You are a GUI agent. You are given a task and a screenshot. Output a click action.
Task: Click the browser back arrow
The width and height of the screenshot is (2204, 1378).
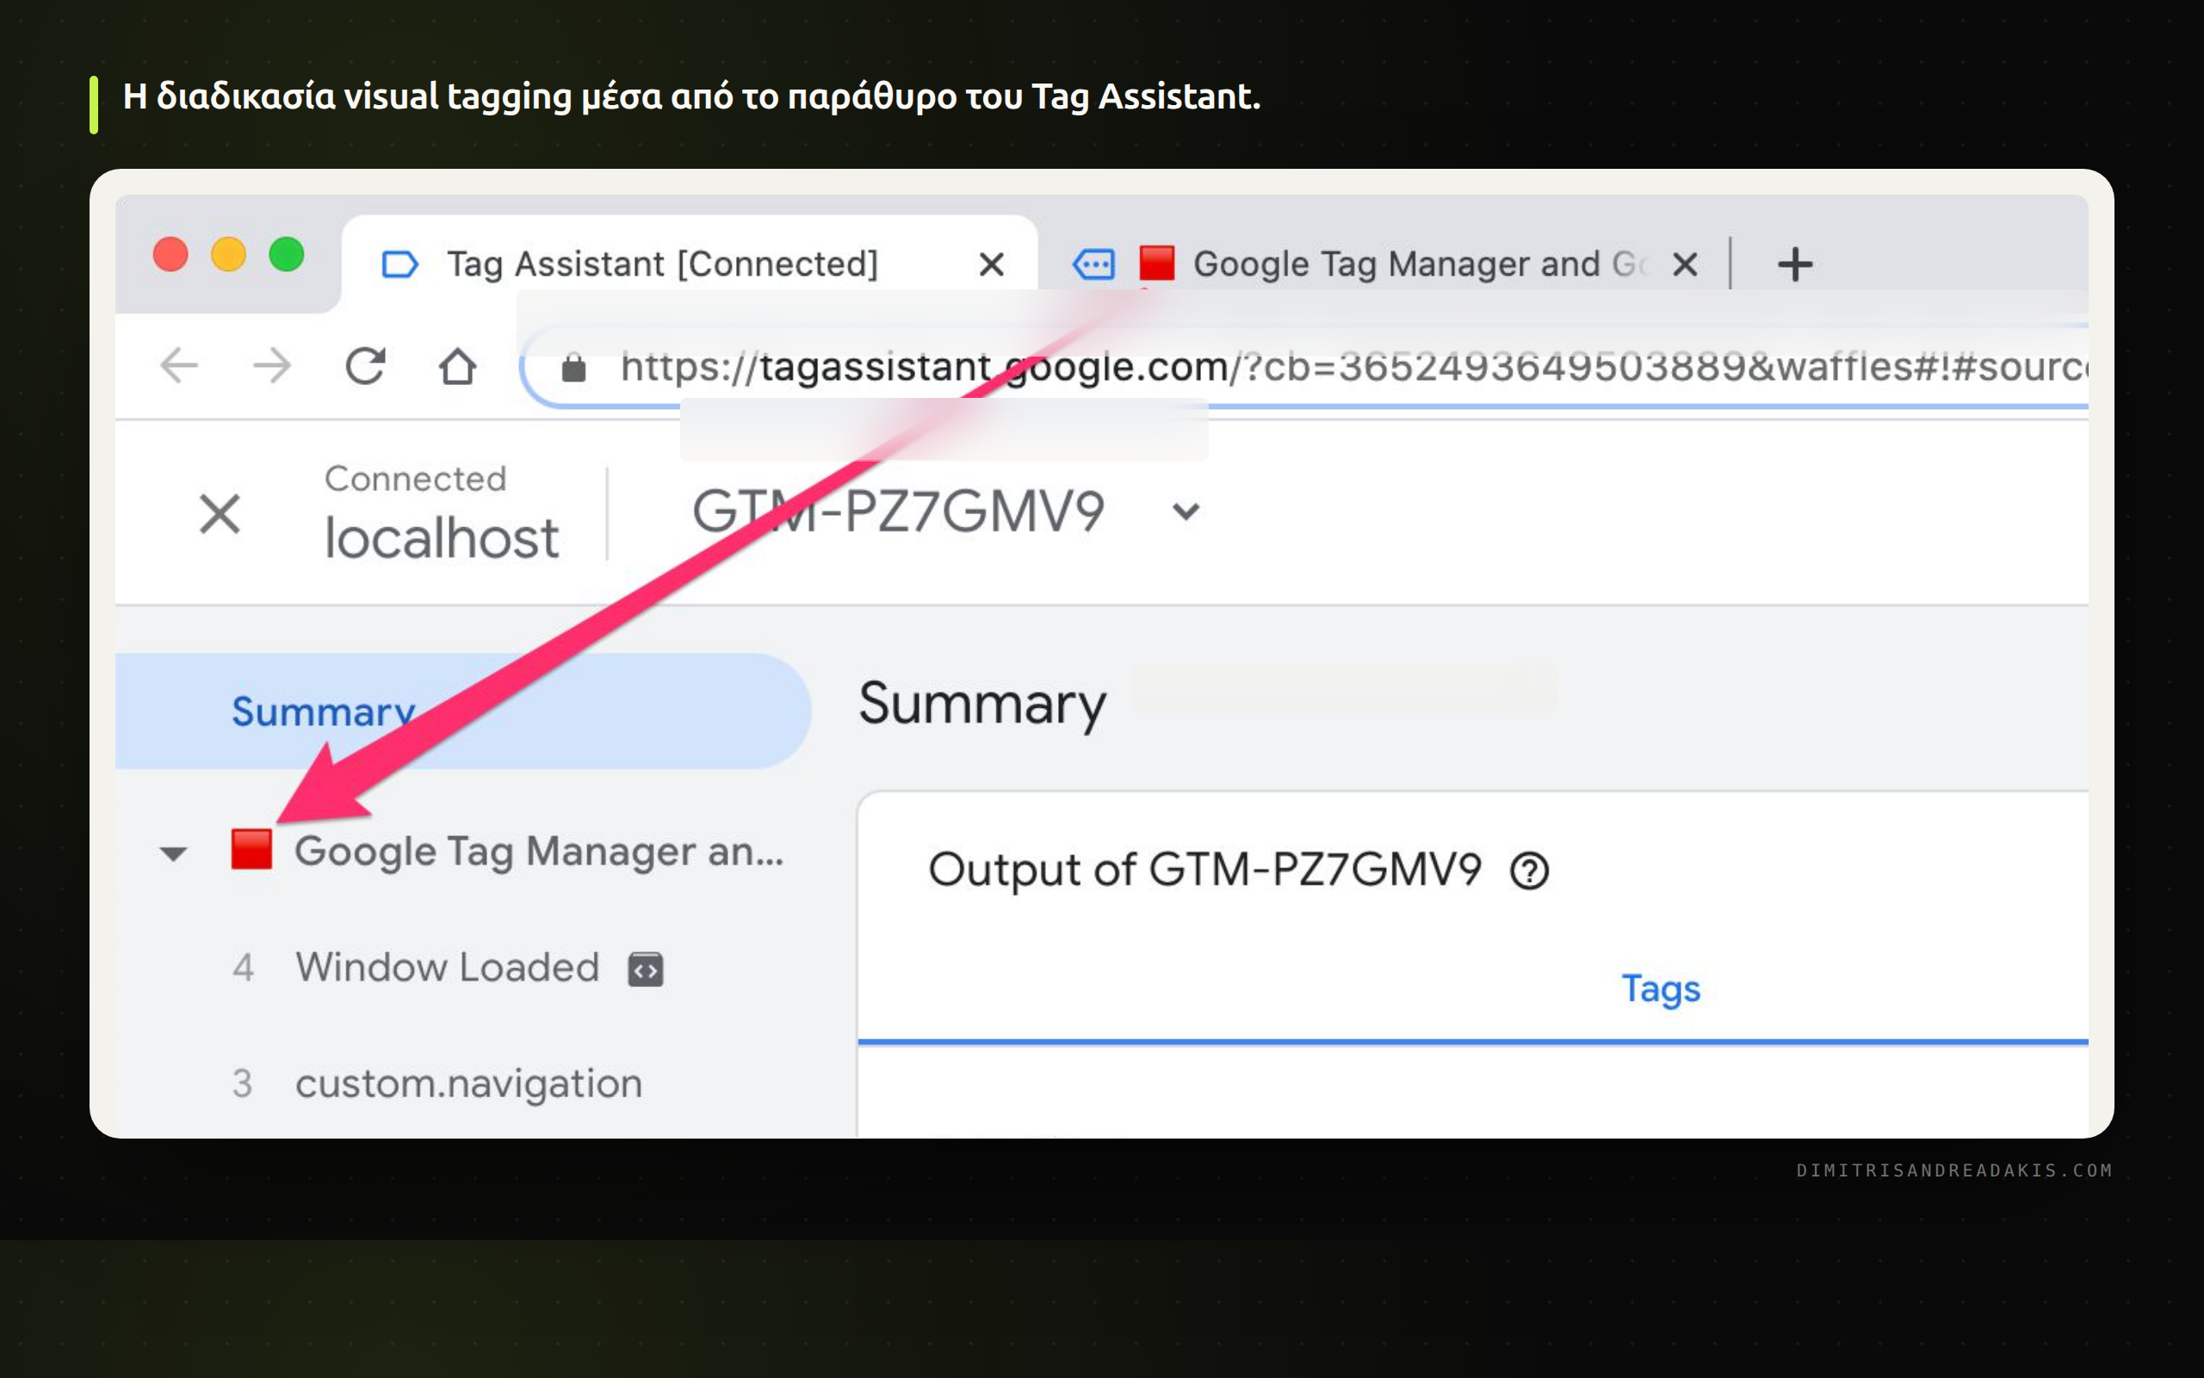pos(179,366)
